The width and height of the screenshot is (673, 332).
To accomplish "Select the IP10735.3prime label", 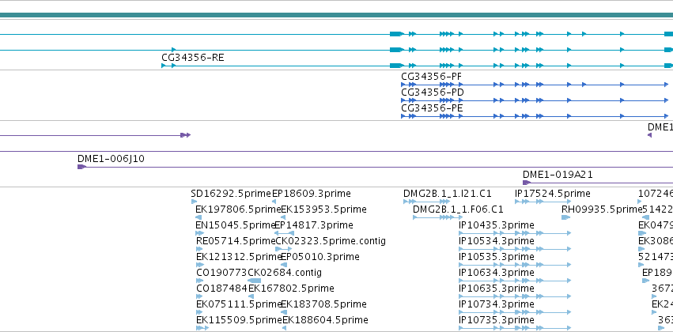I will point(496,320).
